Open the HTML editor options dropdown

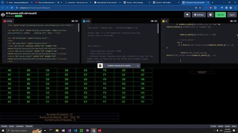click(77, 21)
